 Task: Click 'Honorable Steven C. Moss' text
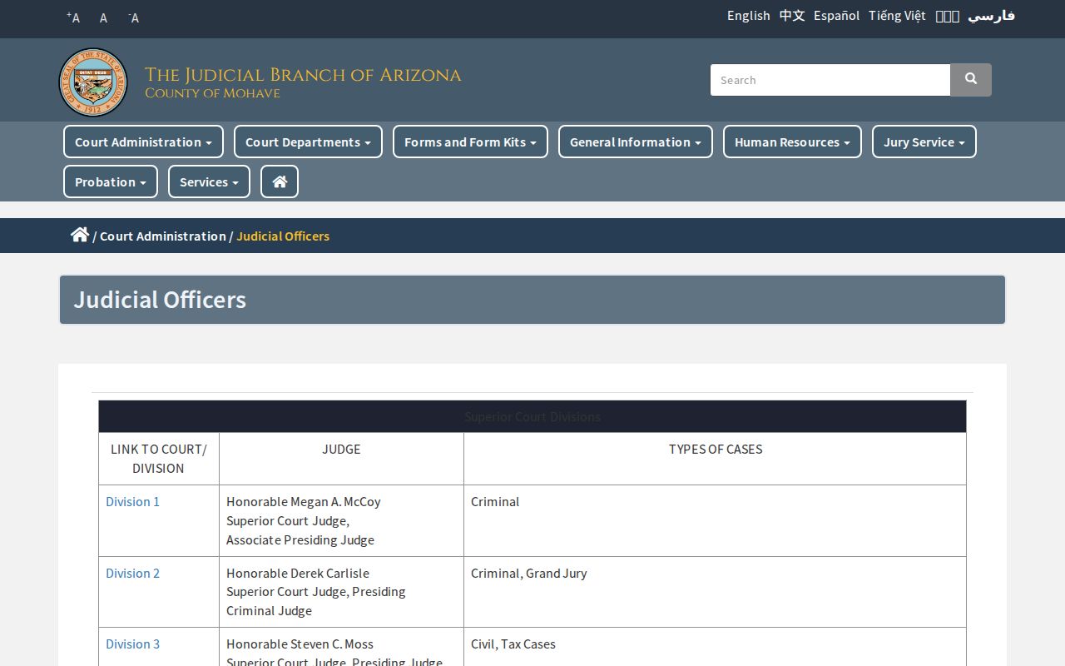[x=300, y=644]
